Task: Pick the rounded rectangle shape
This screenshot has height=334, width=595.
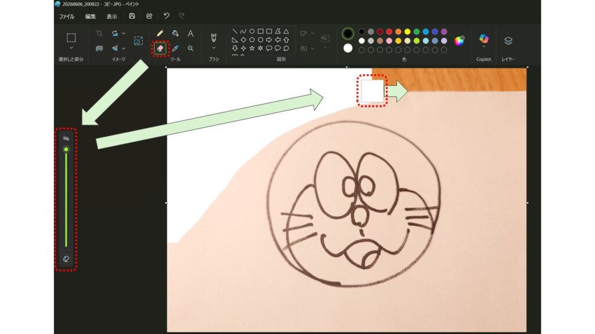Action: pos(269,31)
